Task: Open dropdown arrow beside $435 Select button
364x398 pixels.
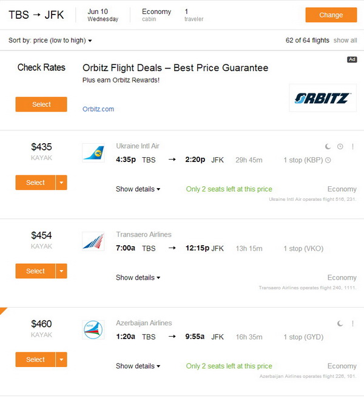Action: click(61, 183)
